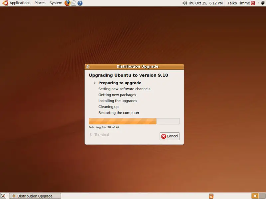Click the volume speaker icon

coord(185,3)
